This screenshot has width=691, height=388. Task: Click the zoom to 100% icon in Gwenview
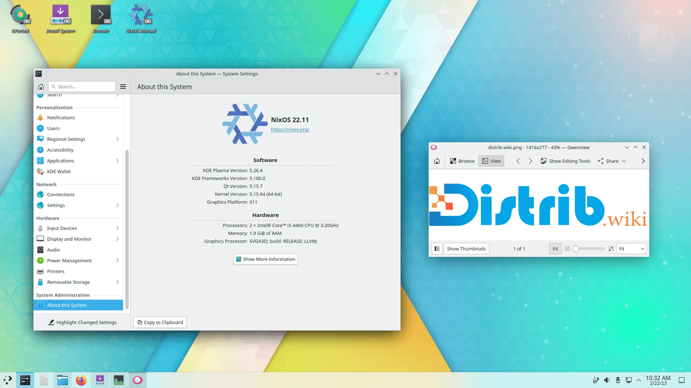(567, 249)
